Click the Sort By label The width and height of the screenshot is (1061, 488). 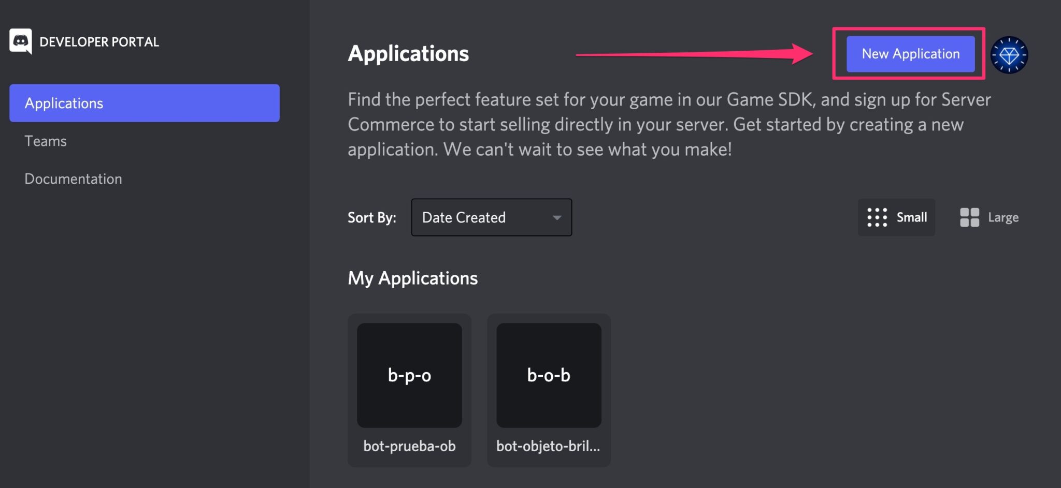[x=371, y=218]
